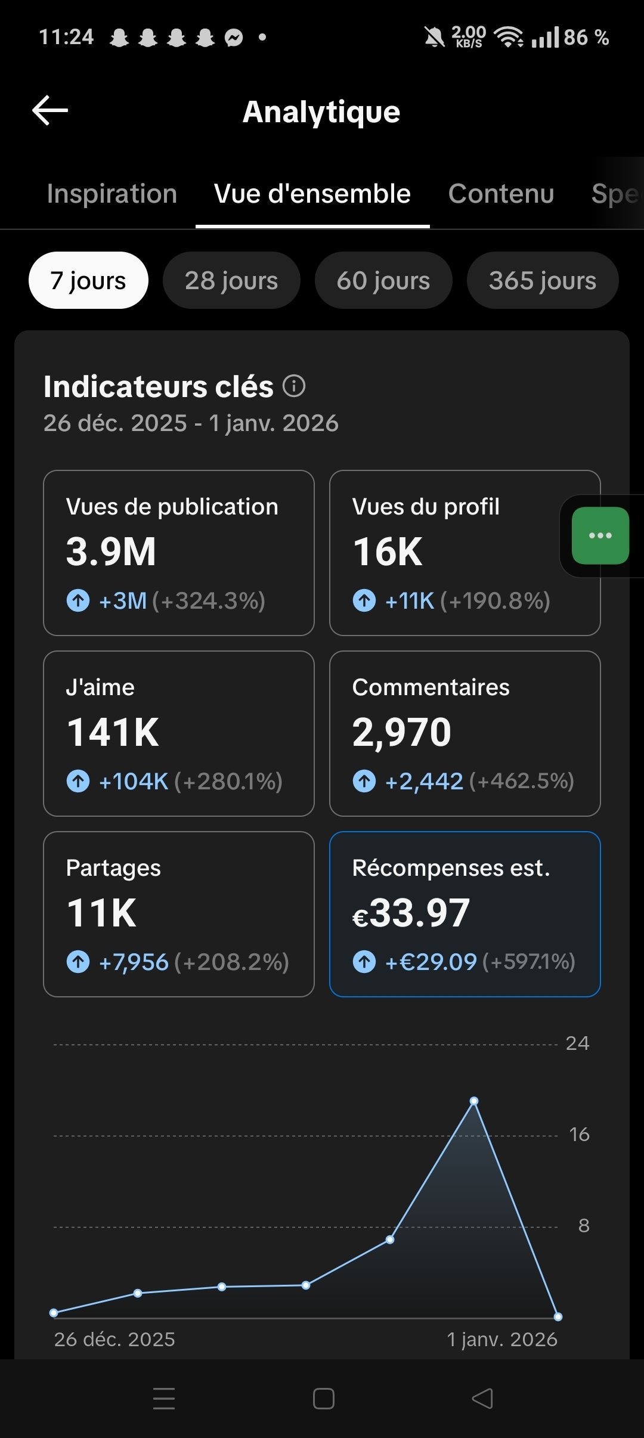Screen dimensions: 644x1438
Task: Tap the muted bell status icon
Action: coord(434,38)
